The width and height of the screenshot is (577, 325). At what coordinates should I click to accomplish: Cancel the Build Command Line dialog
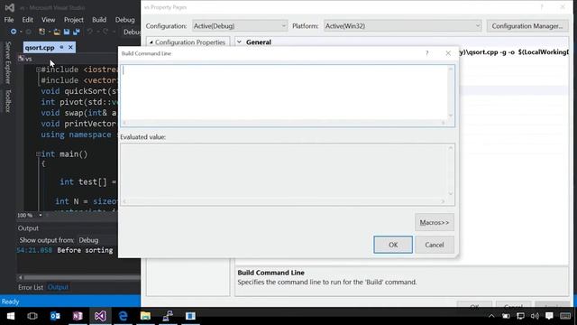pos(435,245)
